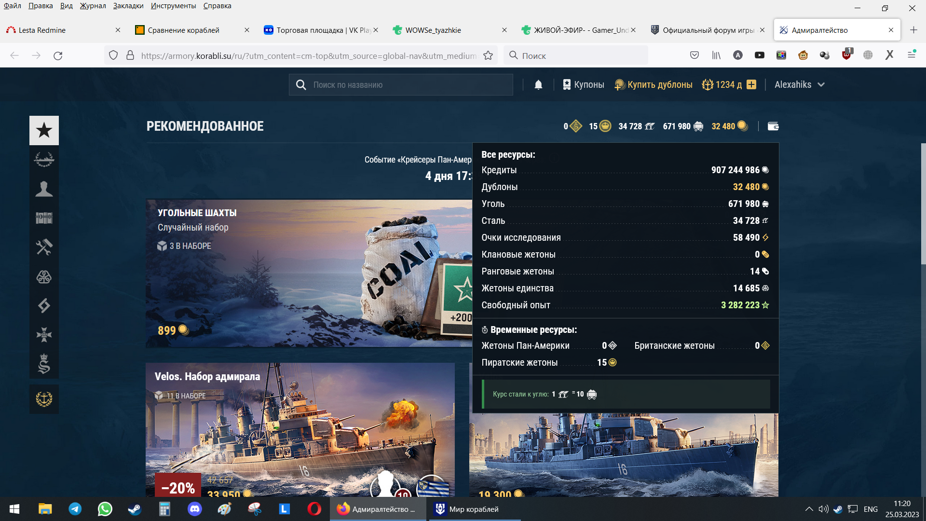
Task: Open the crossed tools sidebar icon
Action: (x=44, y=247)
